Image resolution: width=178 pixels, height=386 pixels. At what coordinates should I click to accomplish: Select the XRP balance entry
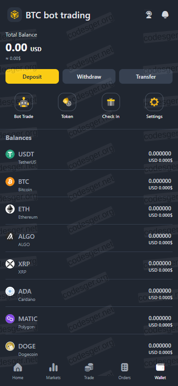tap(89, 266)
